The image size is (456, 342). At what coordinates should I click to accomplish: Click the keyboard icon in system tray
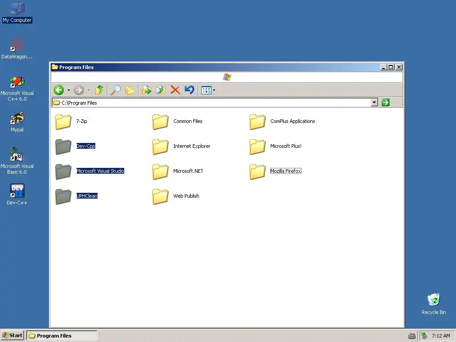tap(412, 336)
